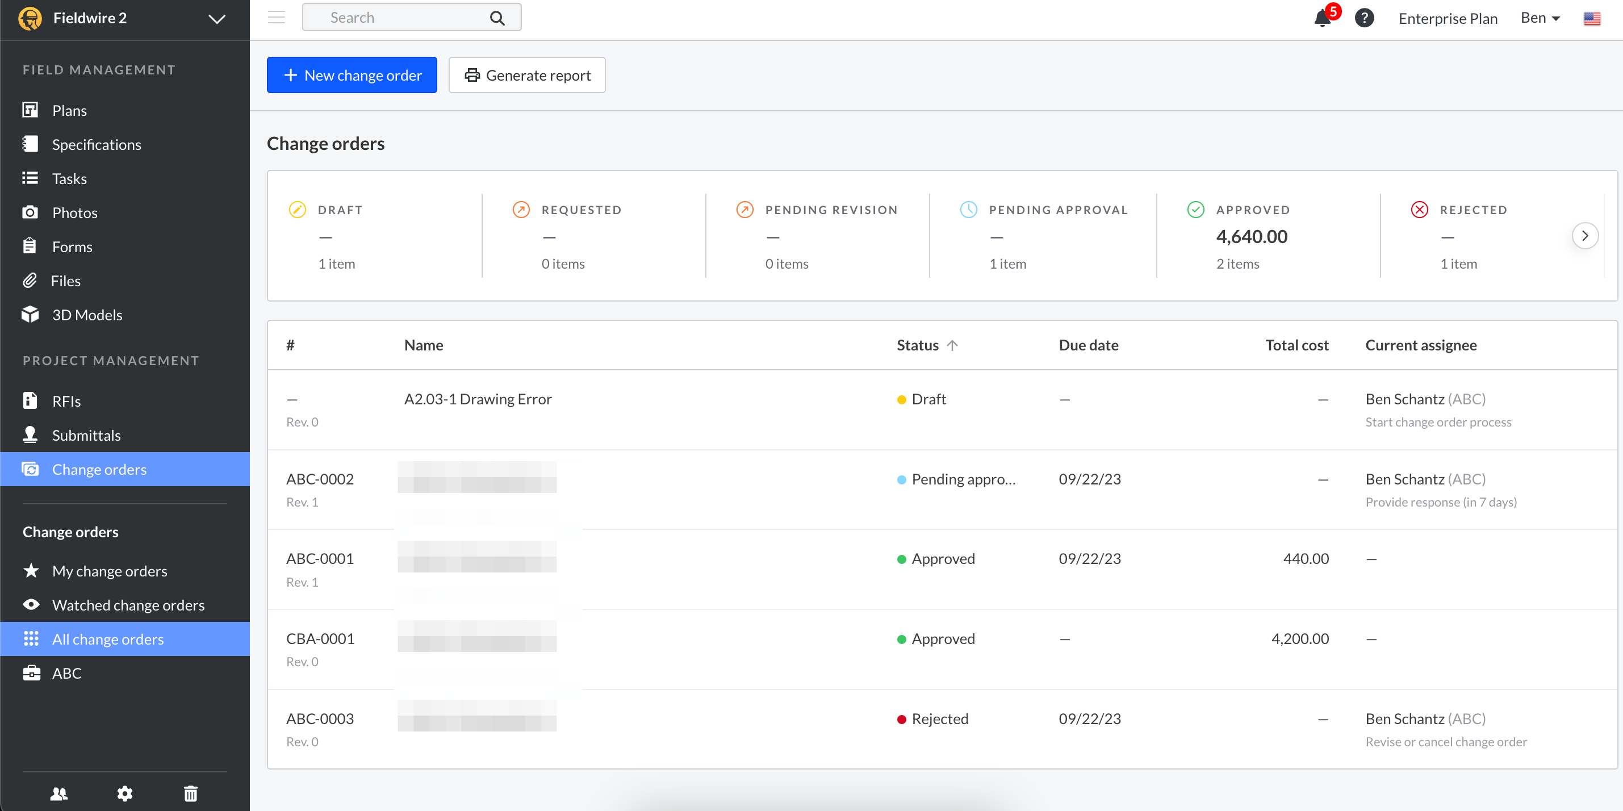Open the Fieldwire 2 project dropdown
This screenshot has height=811, width=1623.
(x=216, y=19)
